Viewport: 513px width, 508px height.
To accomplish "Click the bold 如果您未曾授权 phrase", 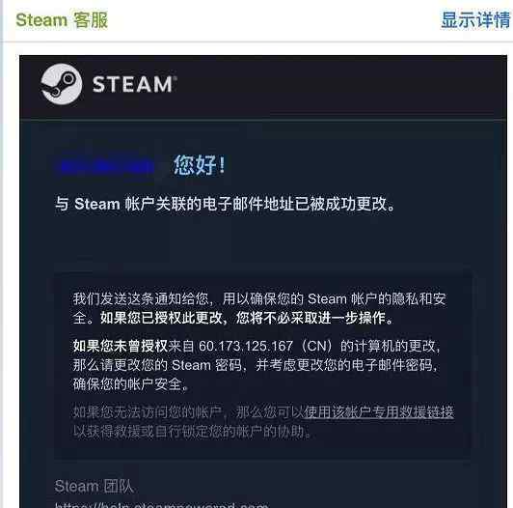I will click(121, 346).
